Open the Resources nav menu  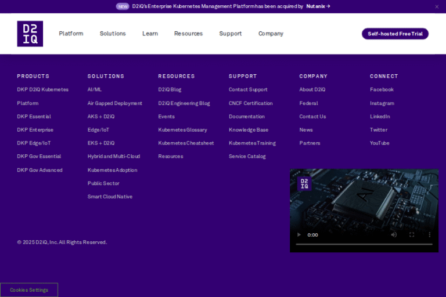(188, 34)
